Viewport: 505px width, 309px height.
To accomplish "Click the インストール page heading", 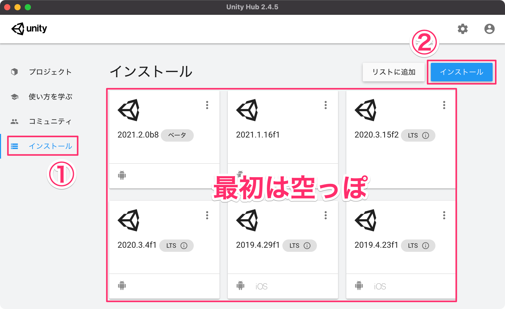I will [151, 71].
